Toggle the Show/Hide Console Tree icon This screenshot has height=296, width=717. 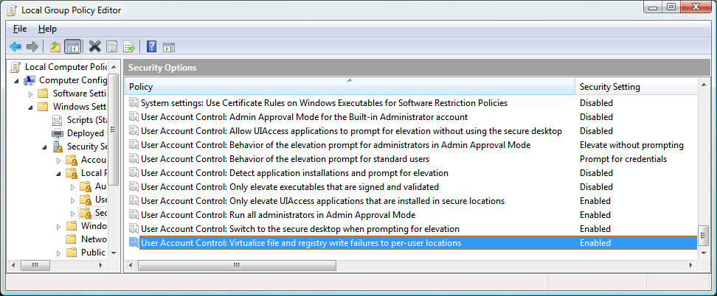73,46
